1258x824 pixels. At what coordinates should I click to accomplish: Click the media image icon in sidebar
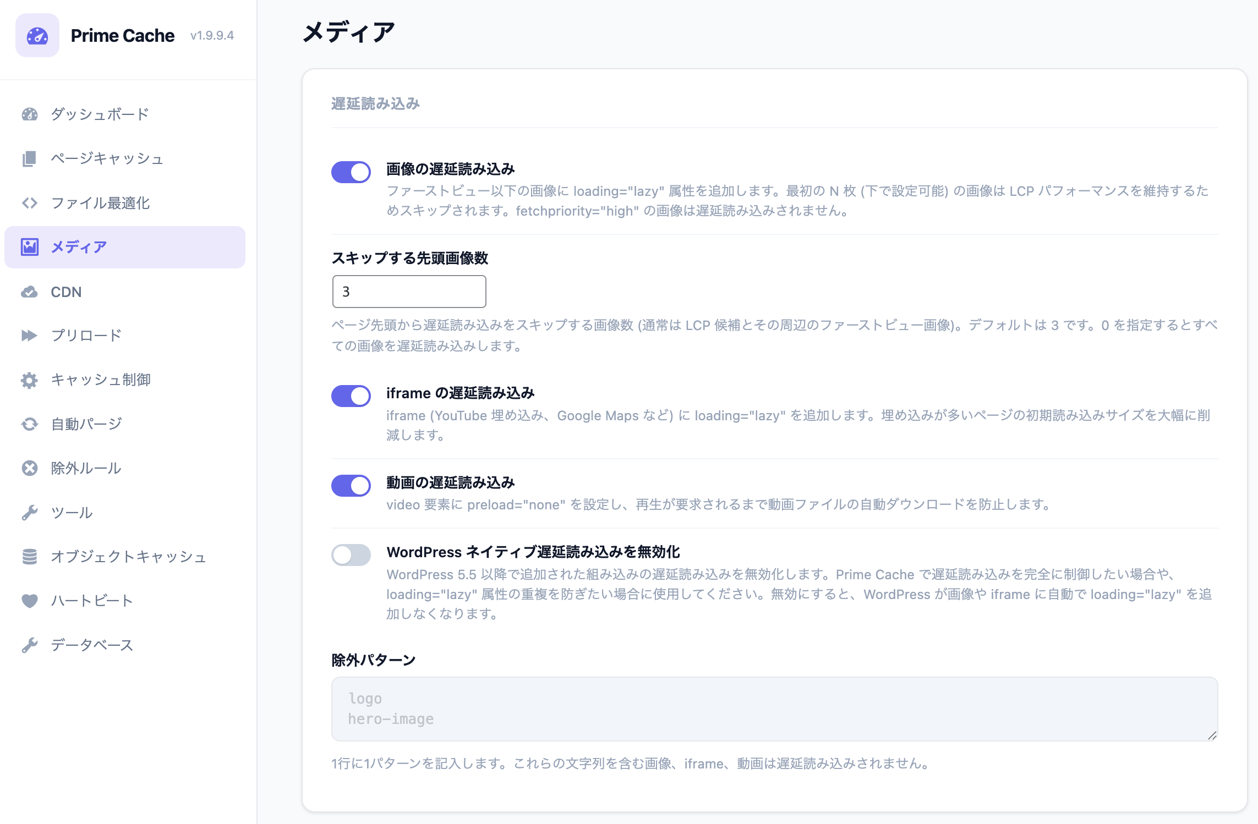click(x=30, y=247)
